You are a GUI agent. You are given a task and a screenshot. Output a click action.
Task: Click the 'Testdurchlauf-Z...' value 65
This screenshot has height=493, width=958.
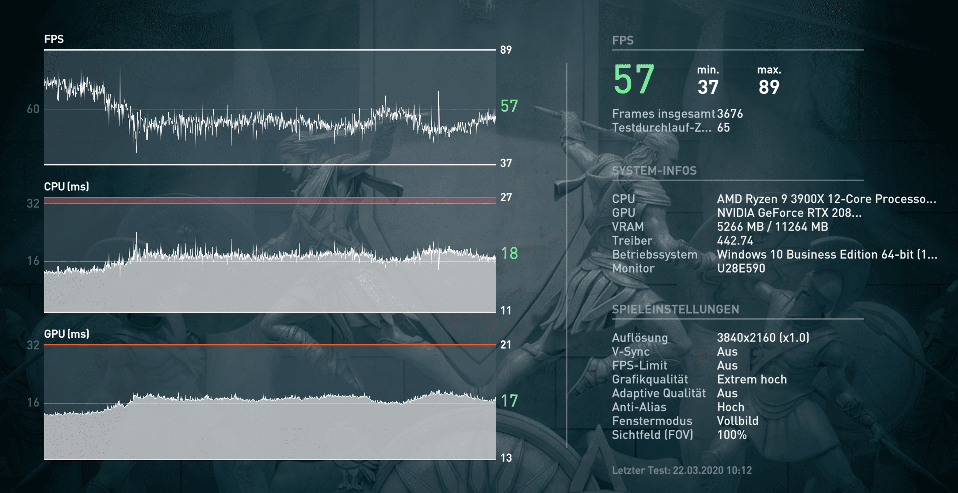723,127
